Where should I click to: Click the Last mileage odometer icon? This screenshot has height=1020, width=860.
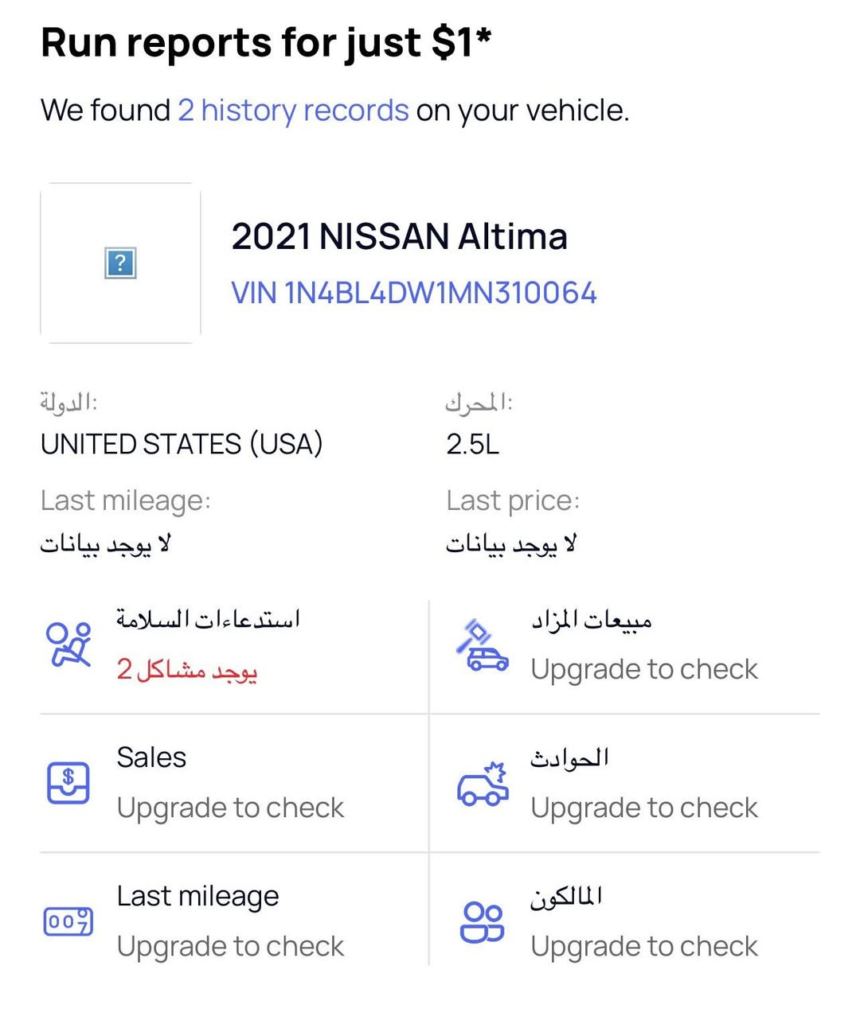(68, 921)
